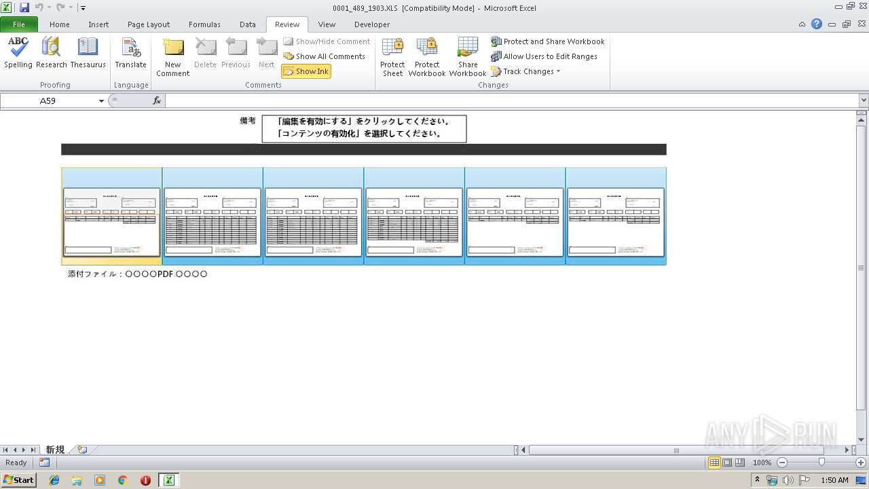The height and width of the screenshot is (489, 869).
Task: Click the macro recording status icon
Action: click(x=44, y=463)
